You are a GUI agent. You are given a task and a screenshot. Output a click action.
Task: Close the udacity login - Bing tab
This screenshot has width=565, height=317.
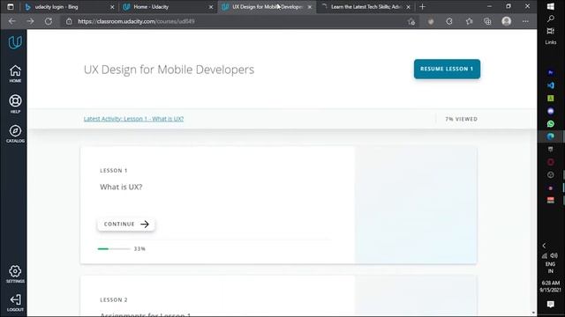[x=112, y=7]
